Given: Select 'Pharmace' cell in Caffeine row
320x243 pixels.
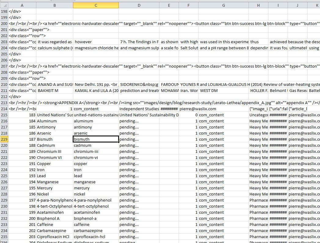Looking at the screenshot, I should (x=258, y=225).
